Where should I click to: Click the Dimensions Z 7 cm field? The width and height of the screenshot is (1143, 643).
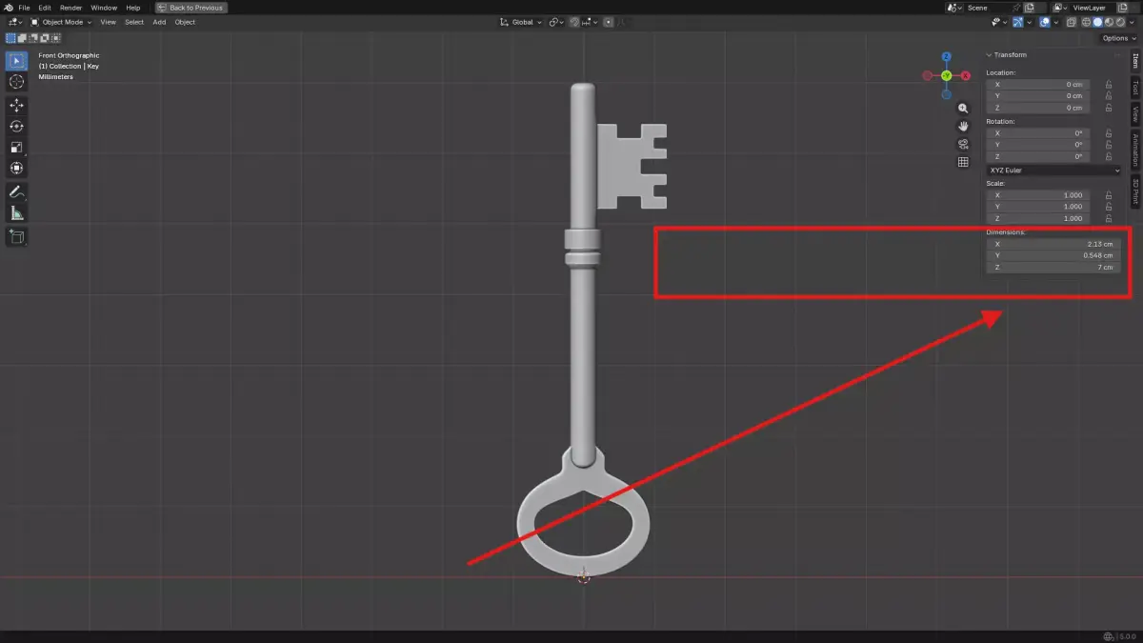[x=1052, y=268]
